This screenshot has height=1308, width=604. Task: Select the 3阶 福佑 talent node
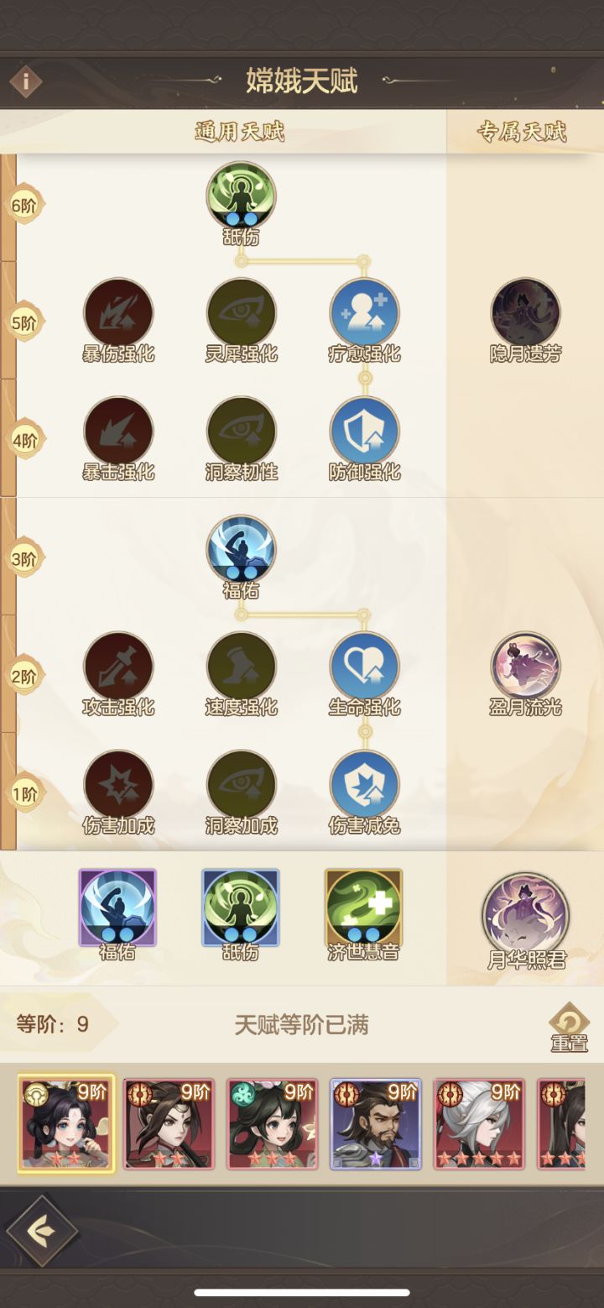(242, 550)
